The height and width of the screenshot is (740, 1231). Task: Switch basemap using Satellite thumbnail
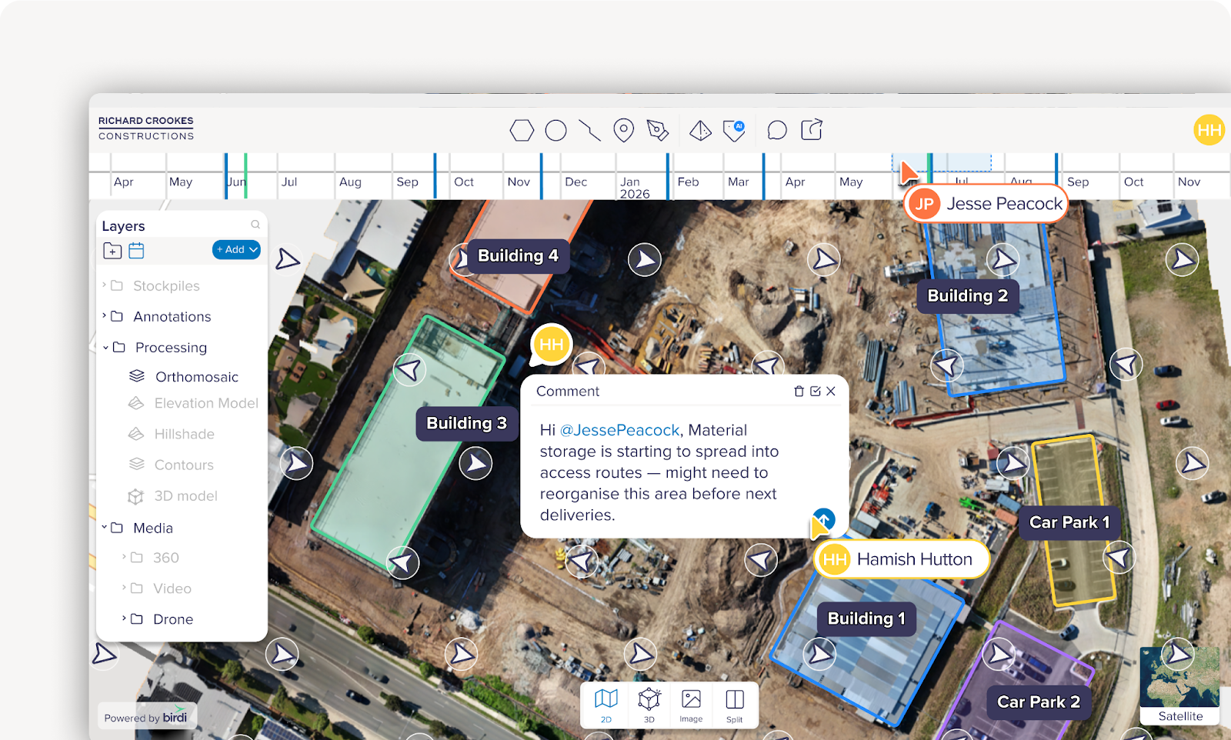coord(1179,685)
